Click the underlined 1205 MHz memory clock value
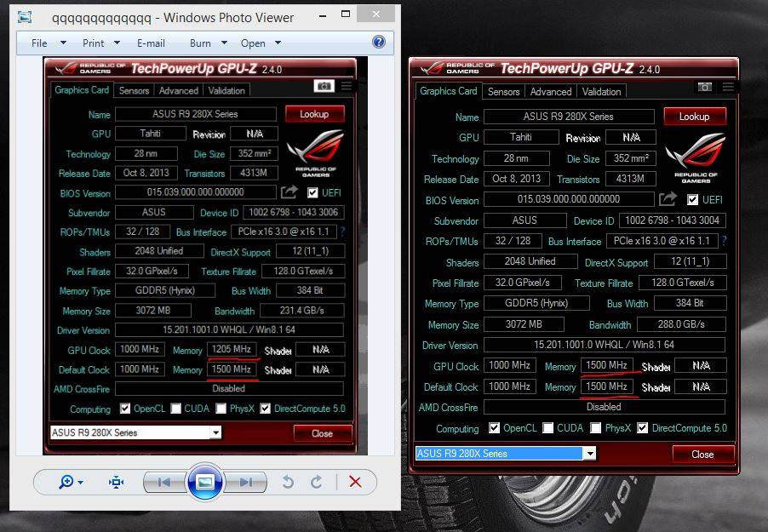This screenshot has width=768, height=532. point(232,349)
